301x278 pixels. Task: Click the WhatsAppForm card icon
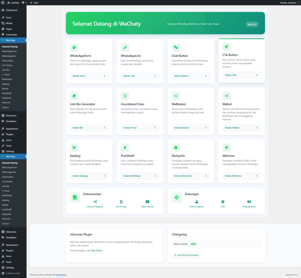click(74, 47)
